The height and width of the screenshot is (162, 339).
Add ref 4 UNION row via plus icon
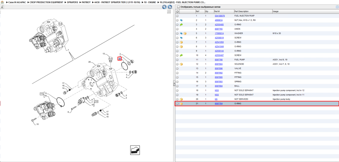pyautogui.click(x=177, y=29)
